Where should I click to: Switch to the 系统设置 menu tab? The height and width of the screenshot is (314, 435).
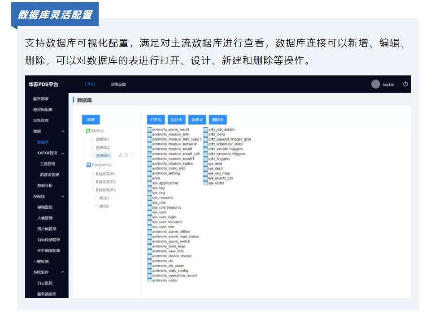tap(118, 84)
